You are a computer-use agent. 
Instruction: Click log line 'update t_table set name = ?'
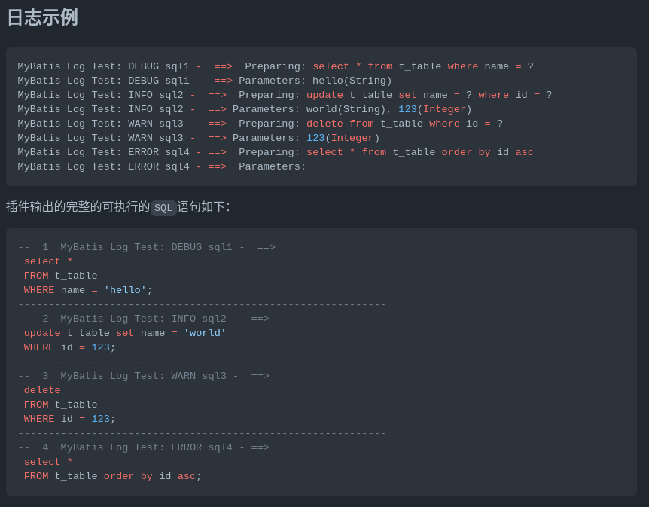(285, 95)
